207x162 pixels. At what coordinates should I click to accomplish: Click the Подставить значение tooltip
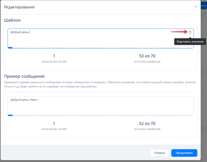pos(188,41)
